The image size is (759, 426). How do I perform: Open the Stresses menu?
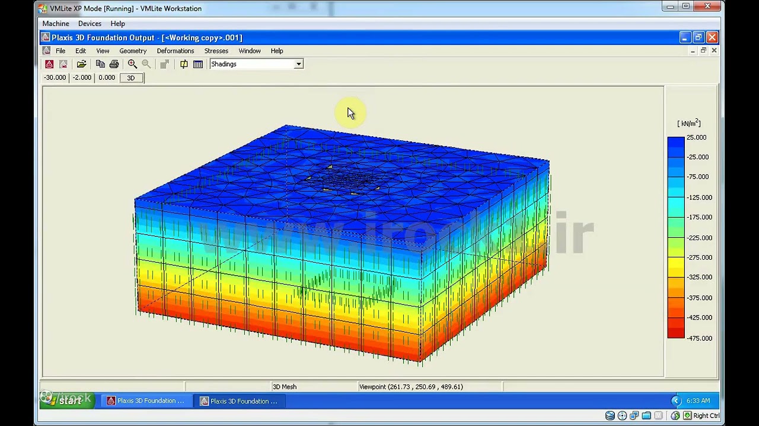point(216,51)
